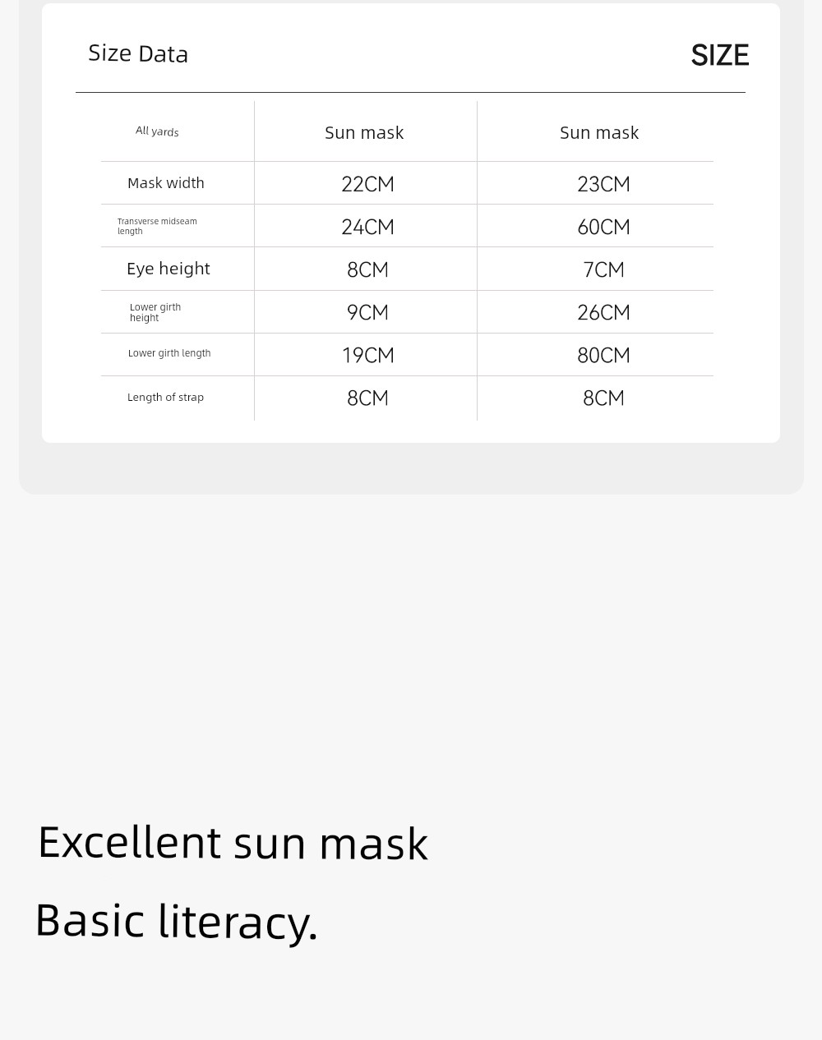Click the first 'Sun mask' column header
822x1040 pixels.
pos(364,132)
